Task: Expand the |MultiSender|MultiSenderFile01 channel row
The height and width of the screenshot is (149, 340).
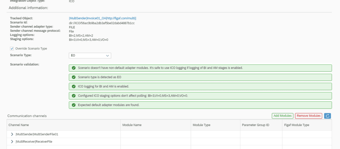Action: pos(12,134)
